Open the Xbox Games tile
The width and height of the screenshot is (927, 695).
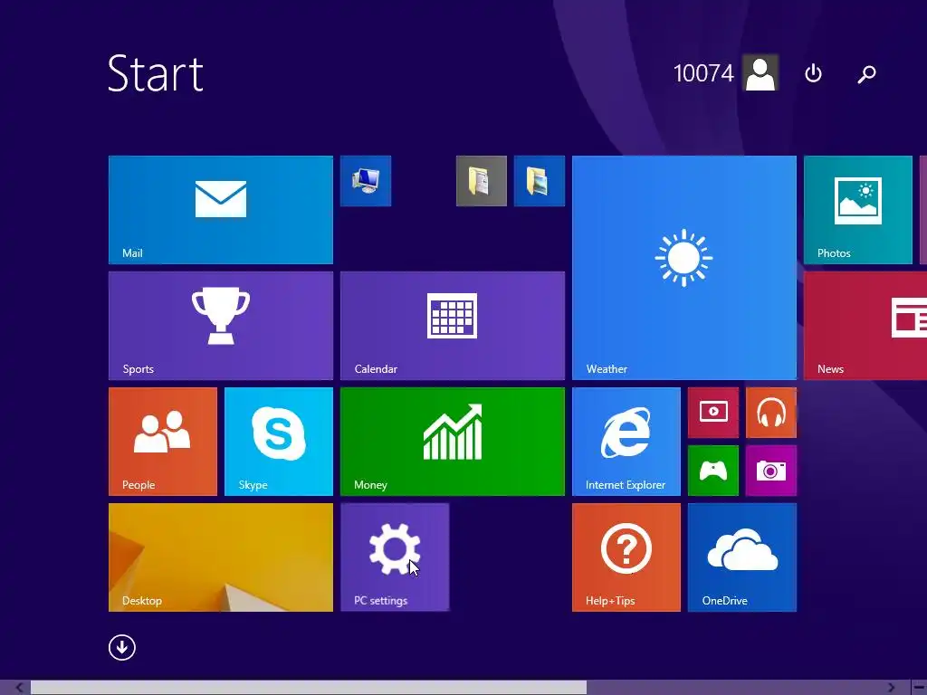(x=713, y=471)
